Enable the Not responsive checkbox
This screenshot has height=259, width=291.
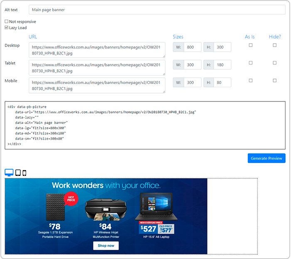pyautogui.click(x=7, y=21)
